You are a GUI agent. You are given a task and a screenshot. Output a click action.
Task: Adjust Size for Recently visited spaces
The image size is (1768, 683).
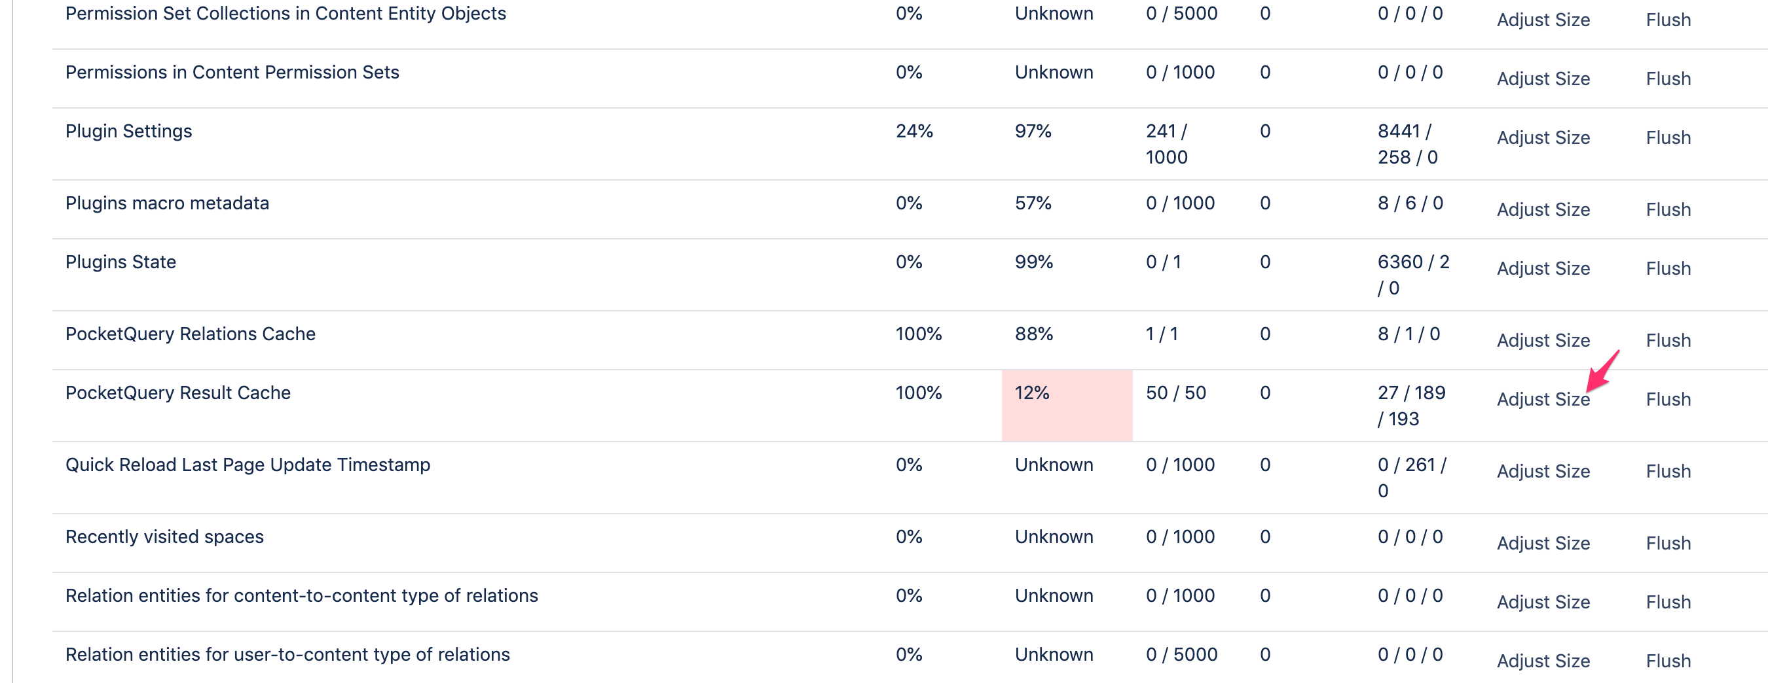click(x=1543, y=544)
